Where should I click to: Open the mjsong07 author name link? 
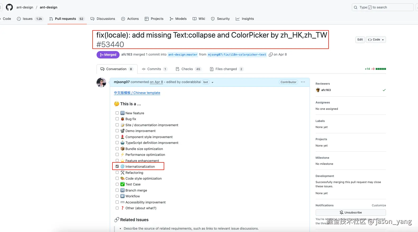(x=122, y=82)
